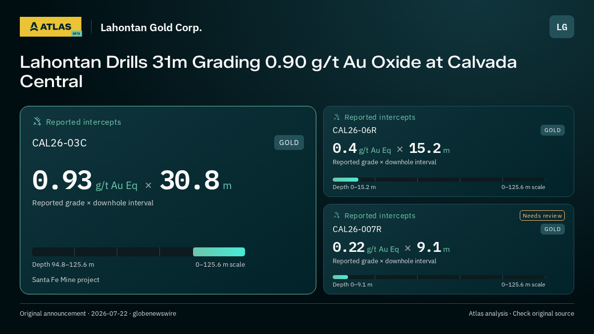The width and height of the screenshot is (594, 334).
Task: Click Depth 0–15.2 m label
Action: 354,187
